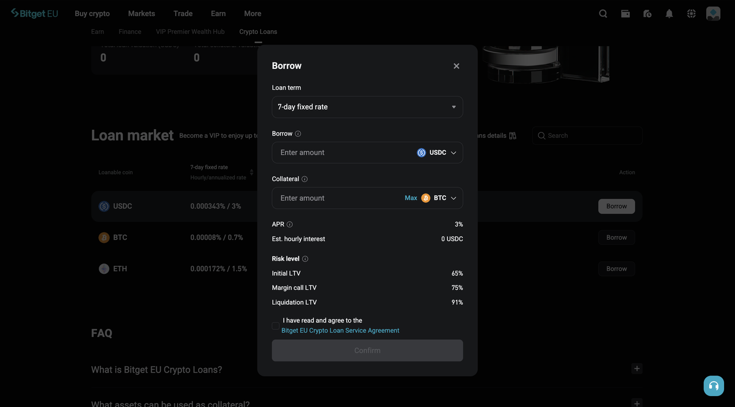The height and width of the screenshot is (407, 735).
Task: Click the info icon next to Collateral label
Action: (x=304, y=179)
